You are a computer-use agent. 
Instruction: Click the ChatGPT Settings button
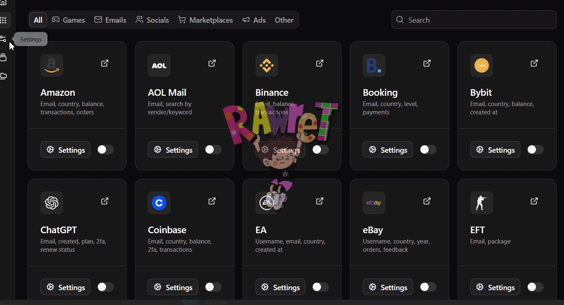click(x=65, y=287)
